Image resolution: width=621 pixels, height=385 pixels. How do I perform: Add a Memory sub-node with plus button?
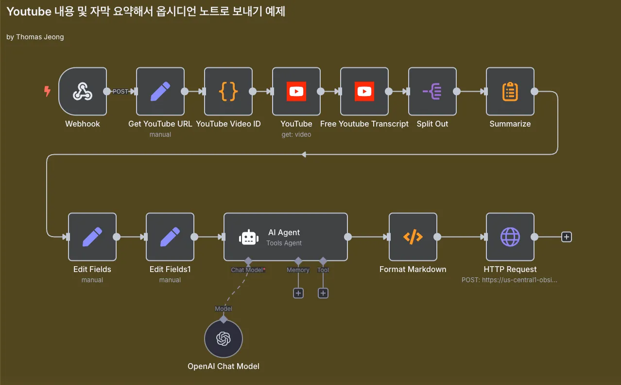(x=298, y=293)
